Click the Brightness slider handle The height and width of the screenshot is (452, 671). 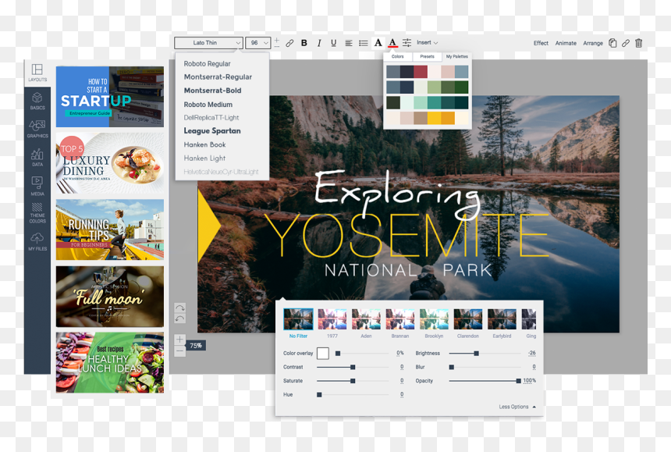[x=476, y=354]
